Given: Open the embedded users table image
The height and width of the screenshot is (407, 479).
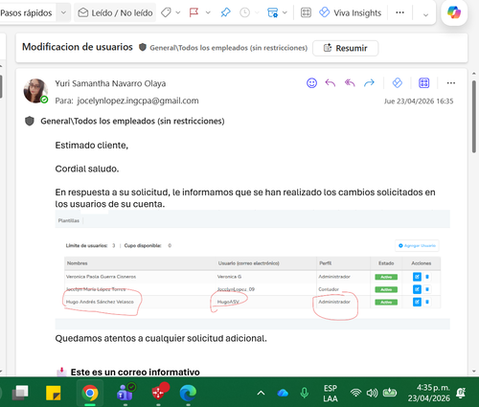Looking at the screenshot, I should click(252, 269).
